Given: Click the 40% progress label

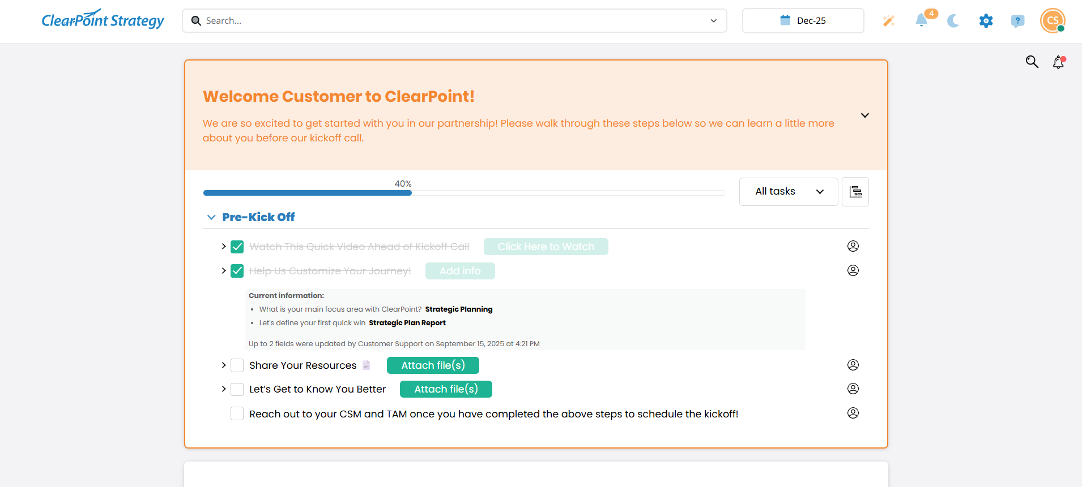Looking at the screenshot, I should (x=403, y=184).
